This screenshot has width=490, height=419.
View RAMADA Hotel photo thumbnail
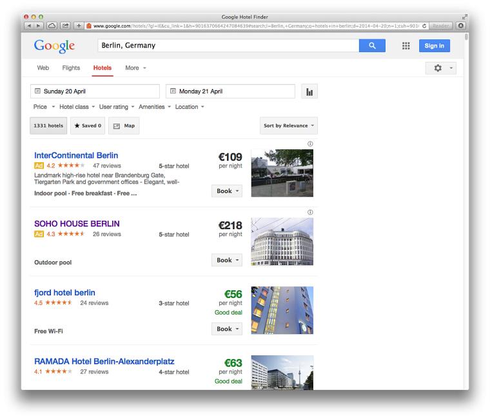[282, 373]
